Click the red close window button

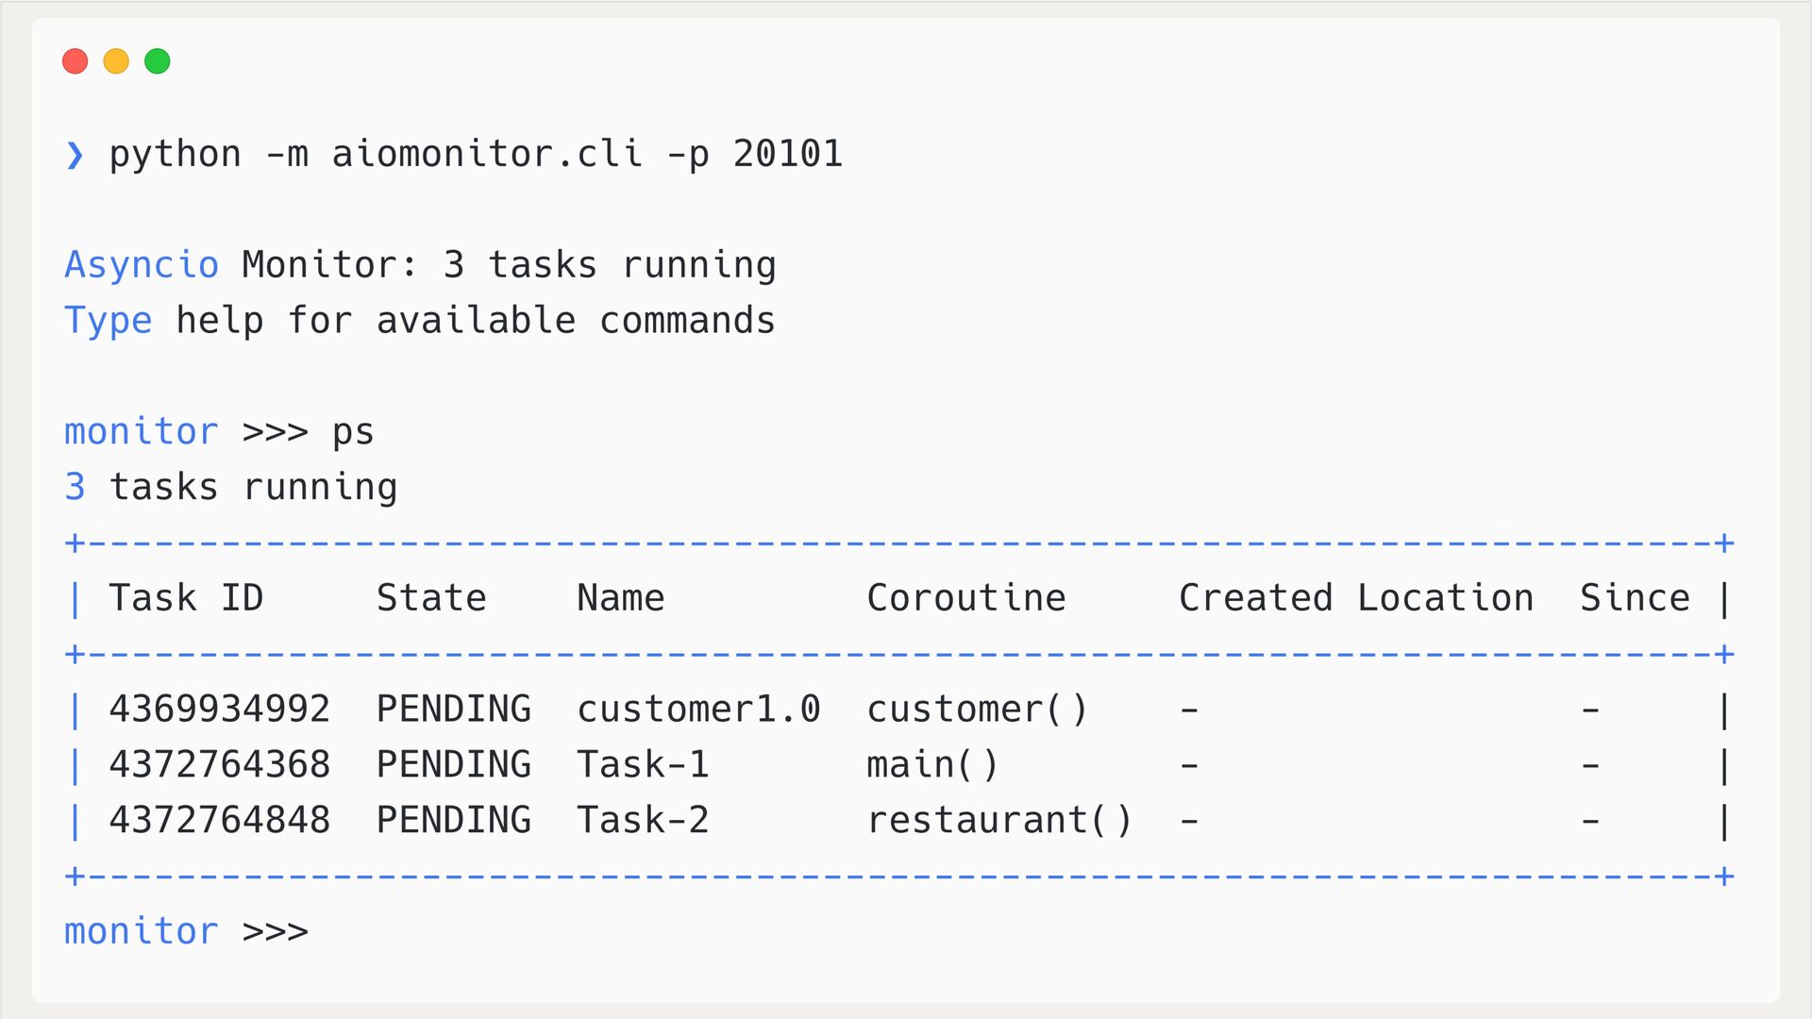[x=75, y=61]
